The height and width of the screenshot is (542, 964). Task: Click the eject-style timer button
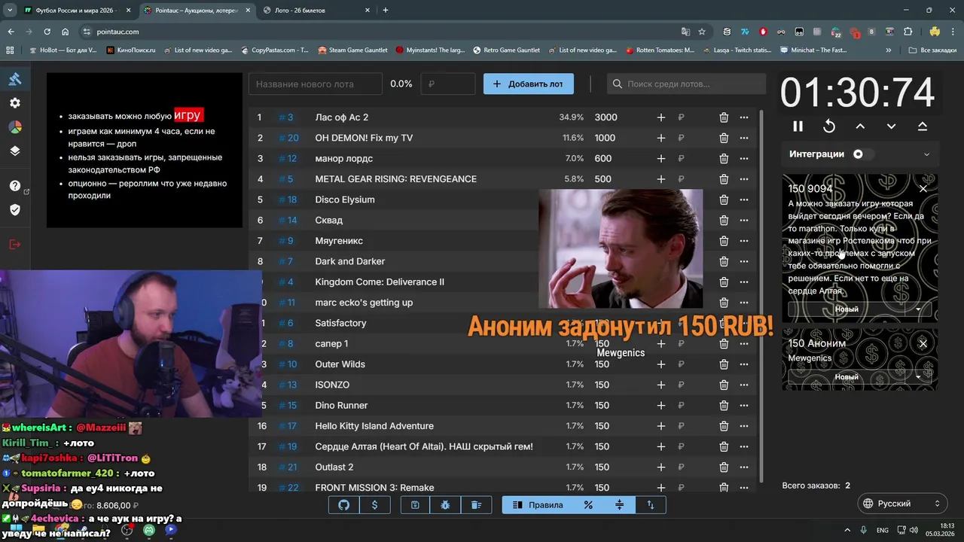click(x=923, y=126)
